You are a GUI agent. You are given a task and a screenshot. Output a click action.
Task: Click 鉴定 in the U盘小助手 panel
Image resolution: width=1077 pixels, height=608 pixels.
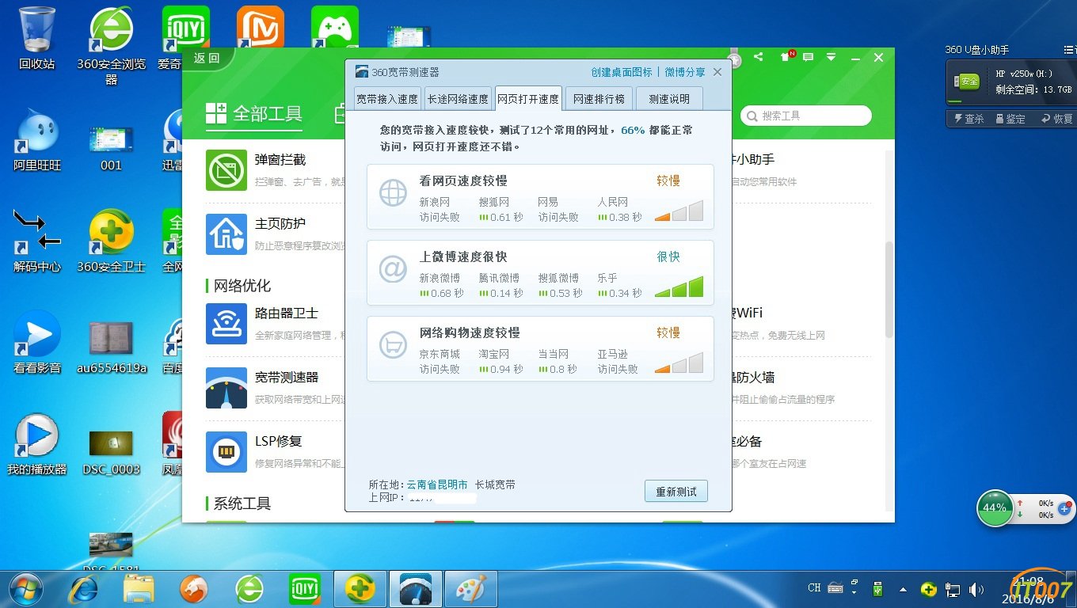(1010, 119)
